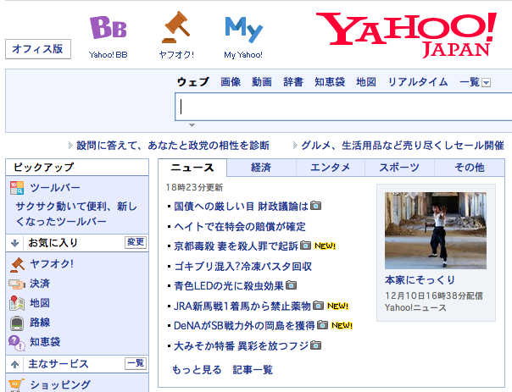
Task: Read 大みそか特番 異彩を放つフジ article
Action: (241, 345)
